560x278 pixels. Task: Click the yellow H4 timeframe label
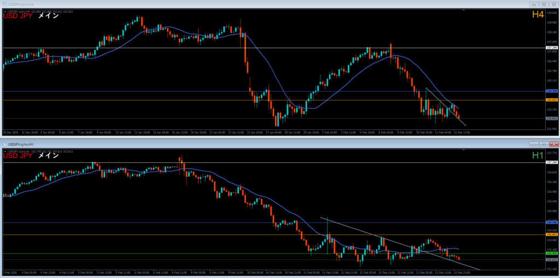tap(538, 16)
